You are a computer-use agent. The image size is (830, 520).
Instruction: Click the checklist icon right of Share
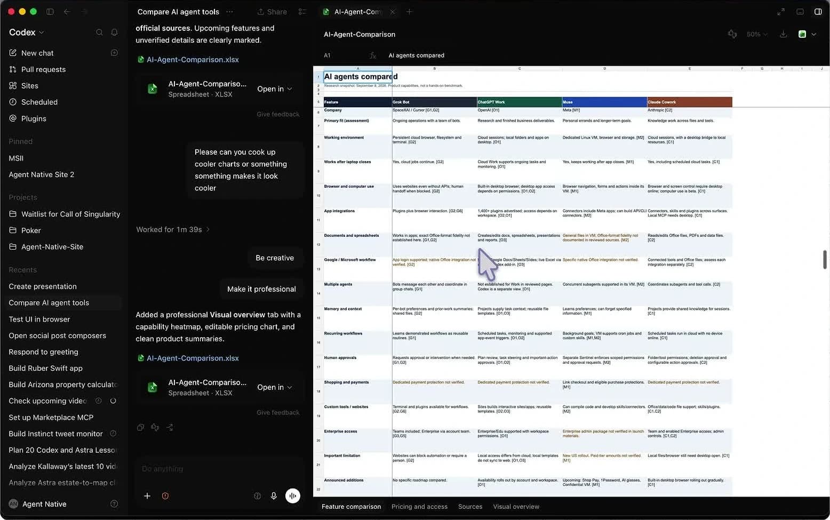click(x=302, y=12)
